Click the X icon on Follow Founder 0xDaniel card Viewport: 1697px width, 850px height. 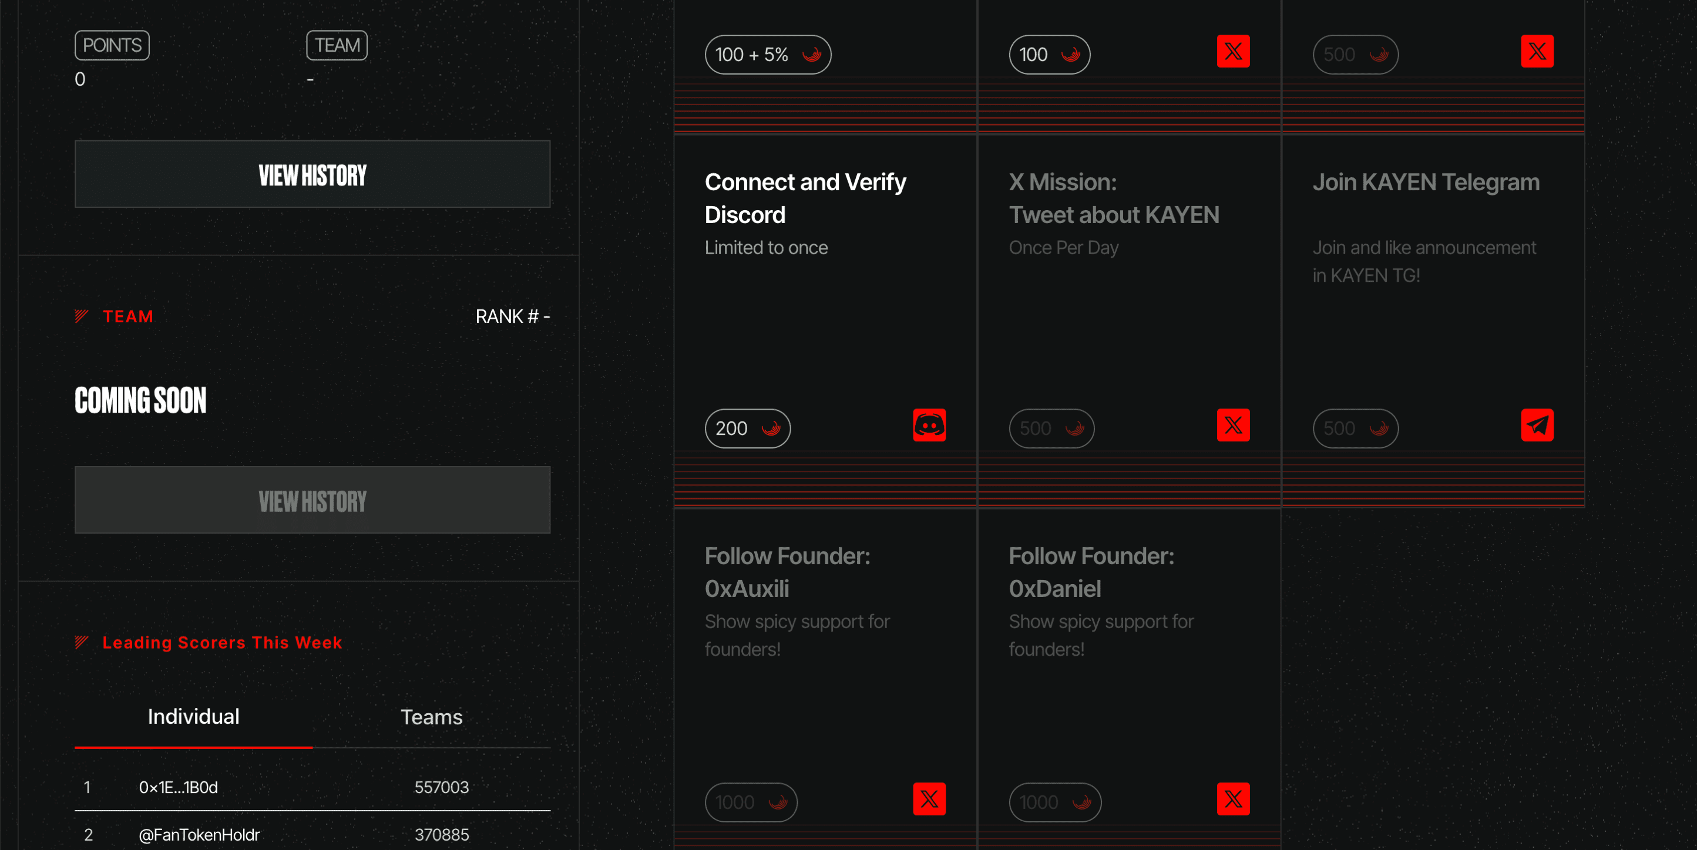[1233, 799]
